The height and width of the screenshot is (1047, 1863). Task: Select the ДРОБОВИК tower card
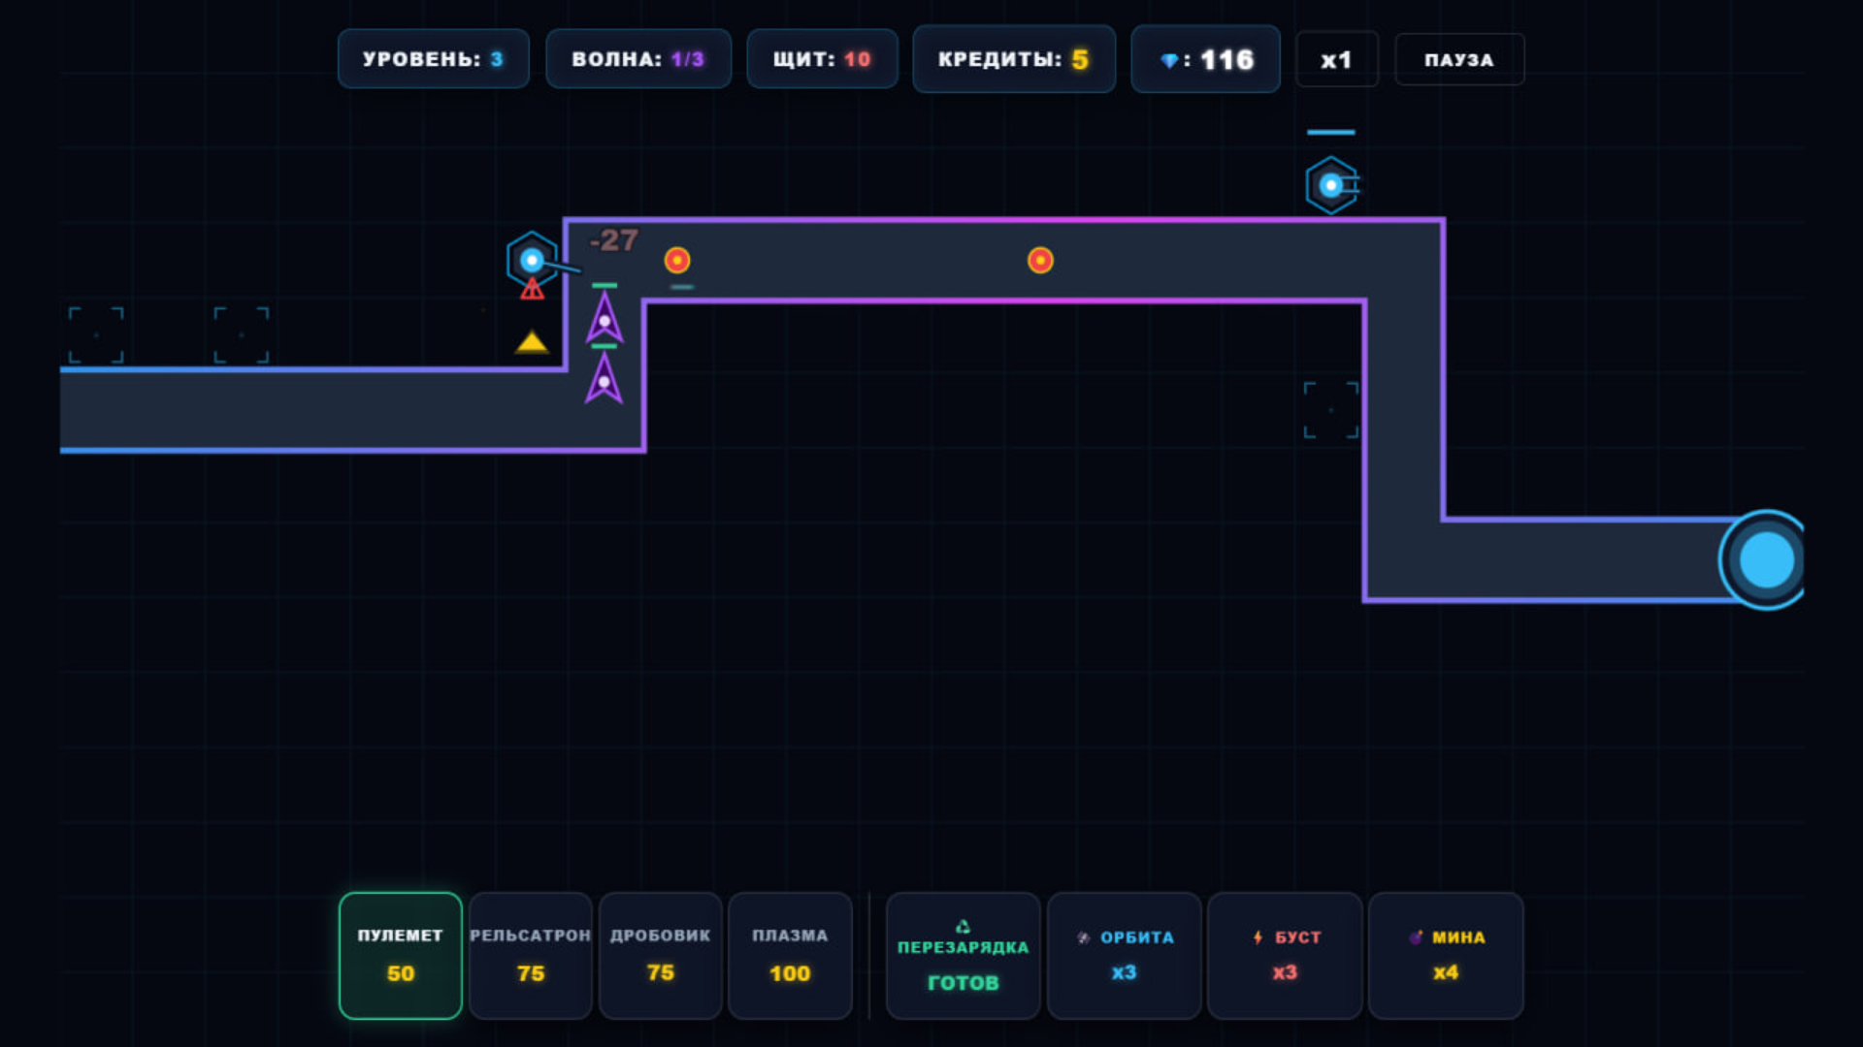(660, 955)
